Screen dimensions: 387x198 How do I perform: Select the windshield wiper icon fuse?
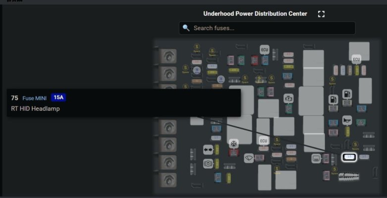tap(249, 158)
